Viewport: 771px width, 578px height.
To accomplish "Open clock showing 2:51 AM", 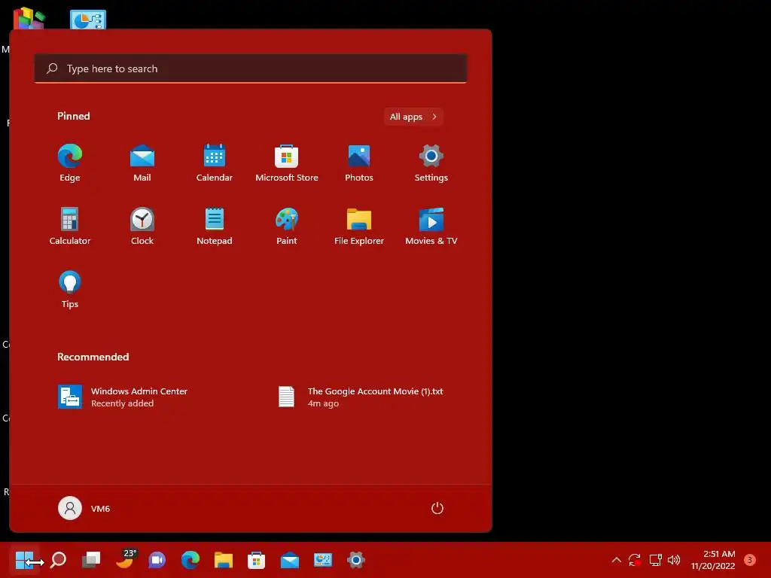I will (713, 560).
